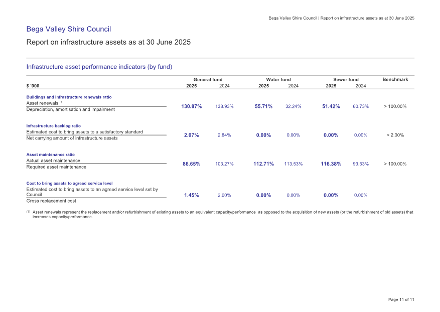Click the report heading dated 30 June 2025
440x312 pixels.
point(108,43)
